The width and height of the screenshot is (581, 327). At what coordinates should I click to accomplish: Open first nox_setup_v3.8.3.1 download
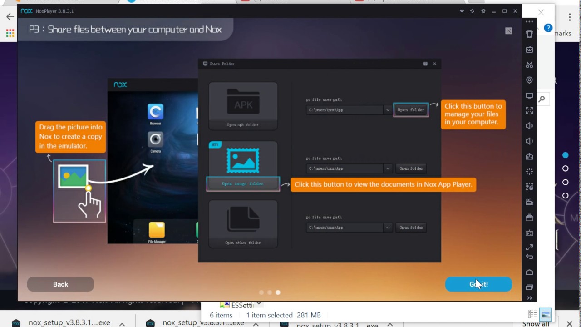(x=69, y=323)
